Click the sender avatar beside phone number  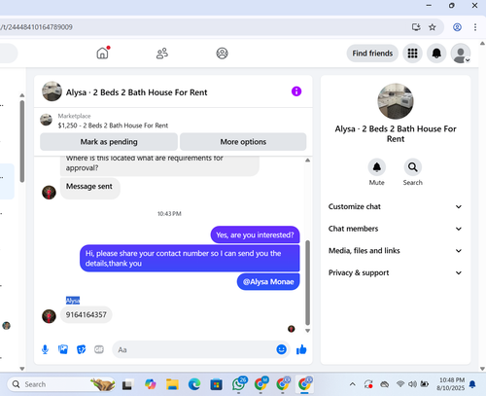coord(49,316)
